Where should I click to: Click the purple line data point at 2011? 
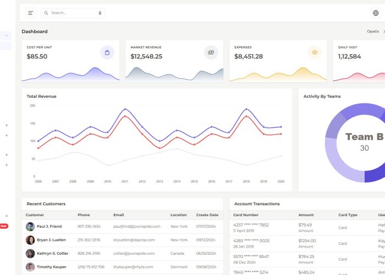click(125, 109)
